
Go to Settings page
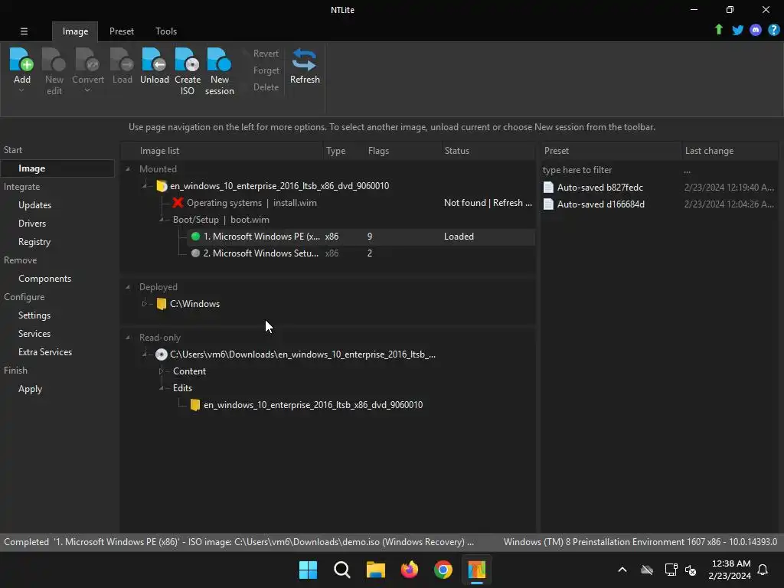click(x=34, y=315)
